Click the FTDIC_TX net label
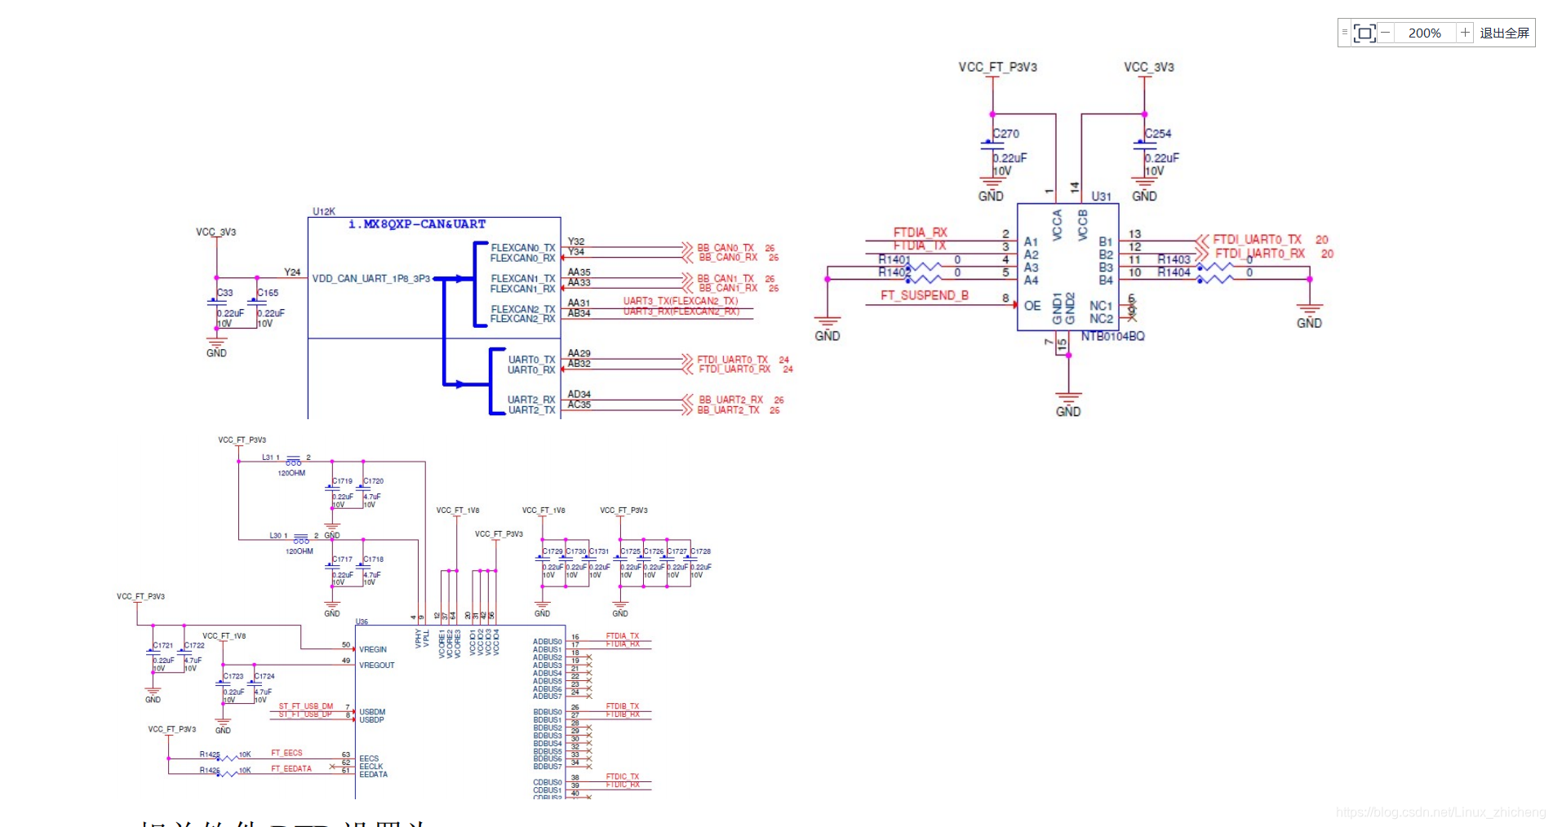The width and height of the screenshot is (1553, 827). click(623, 776)
